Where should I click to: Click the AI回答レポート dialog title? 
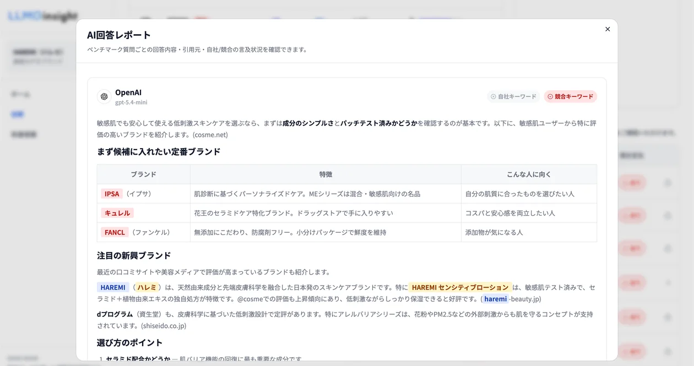pyautogui.click(x=119, y=35)
